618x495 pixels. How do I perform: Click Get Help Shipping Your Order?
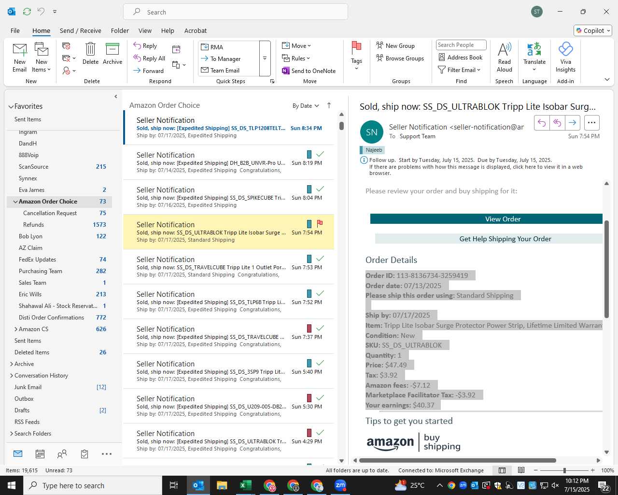click(x=489, y=239)
